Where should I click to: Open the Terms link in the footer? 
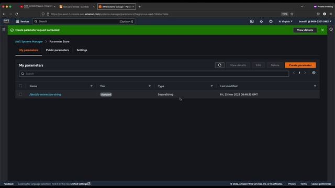coord(304,184)
